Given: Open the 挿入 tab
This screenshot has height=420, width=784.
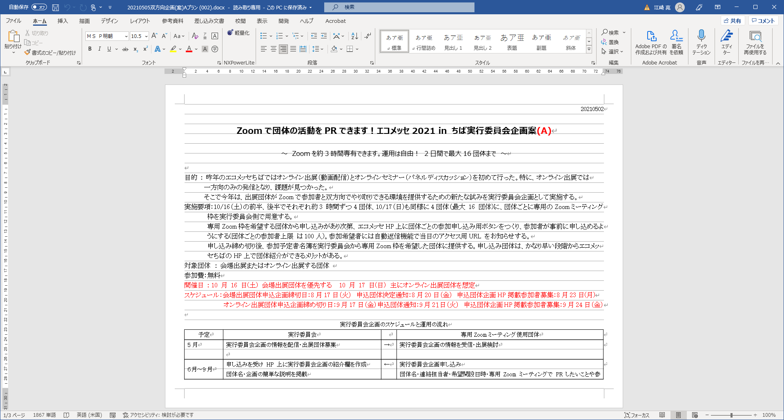Looking at the screenshot, I should [62, 21].
